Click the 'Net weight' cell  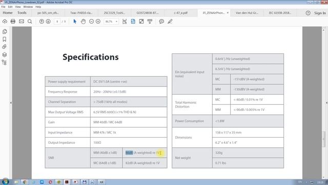coord(192,158)
